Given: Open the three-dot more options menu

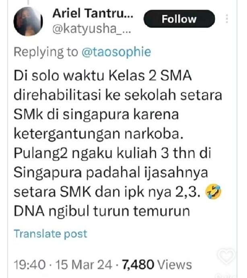Looking at the screenshot, I should 227,19.
